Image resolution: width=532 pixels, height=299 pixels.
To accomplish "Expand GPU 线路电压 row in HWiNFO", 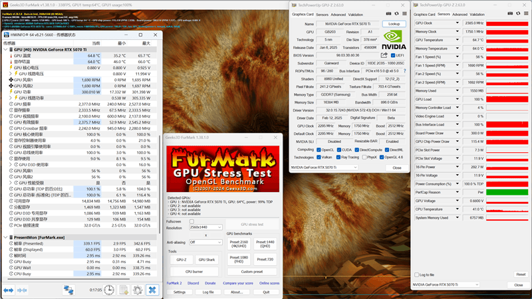I will click(10, 74).
